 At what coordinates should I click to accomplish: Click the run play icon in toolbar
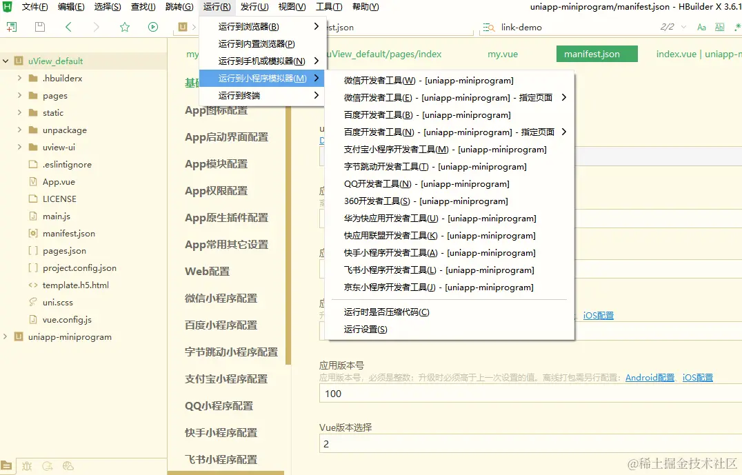pos(151,28)
